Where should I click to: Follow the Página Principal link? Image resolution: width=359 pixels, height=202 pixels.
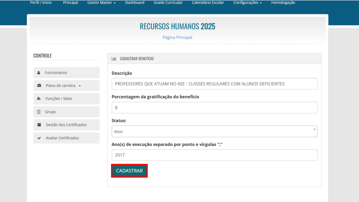pos(177,37)
